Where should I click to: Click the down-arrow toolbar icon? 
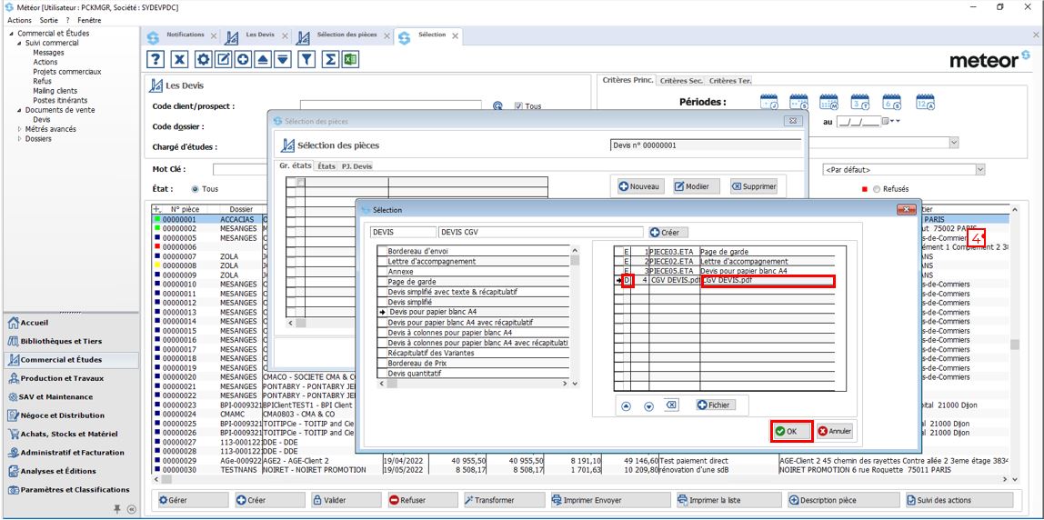[284, 59]
